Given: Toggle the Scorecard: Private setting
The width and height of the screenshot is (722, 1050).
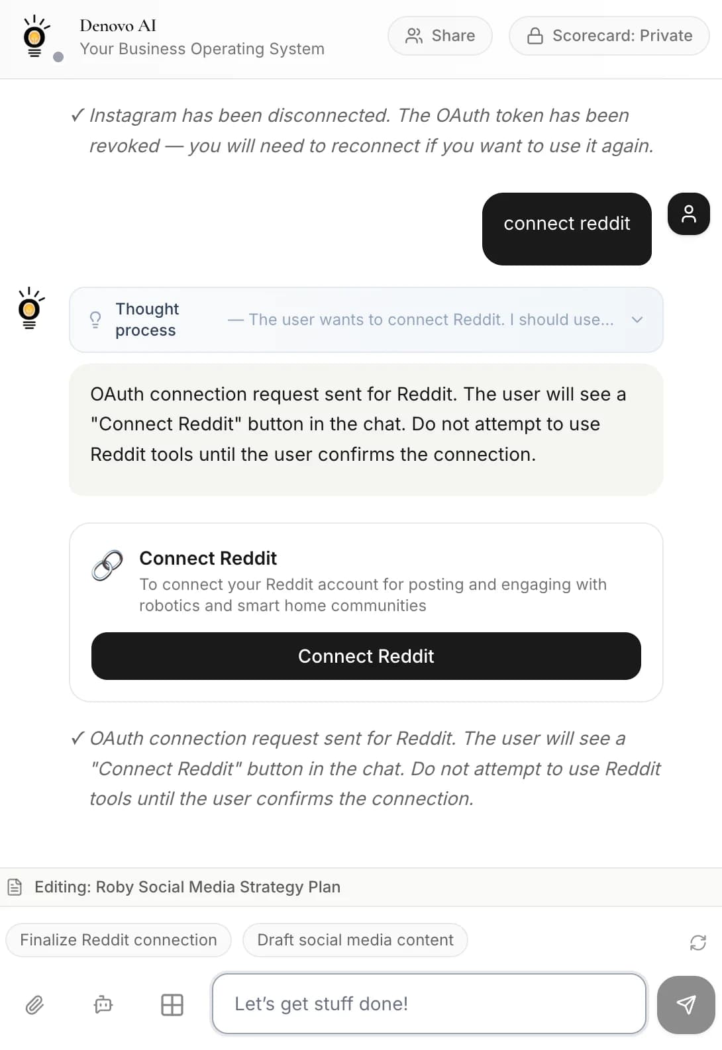Looking at the screenshot, I should click(x=608, y=36).
